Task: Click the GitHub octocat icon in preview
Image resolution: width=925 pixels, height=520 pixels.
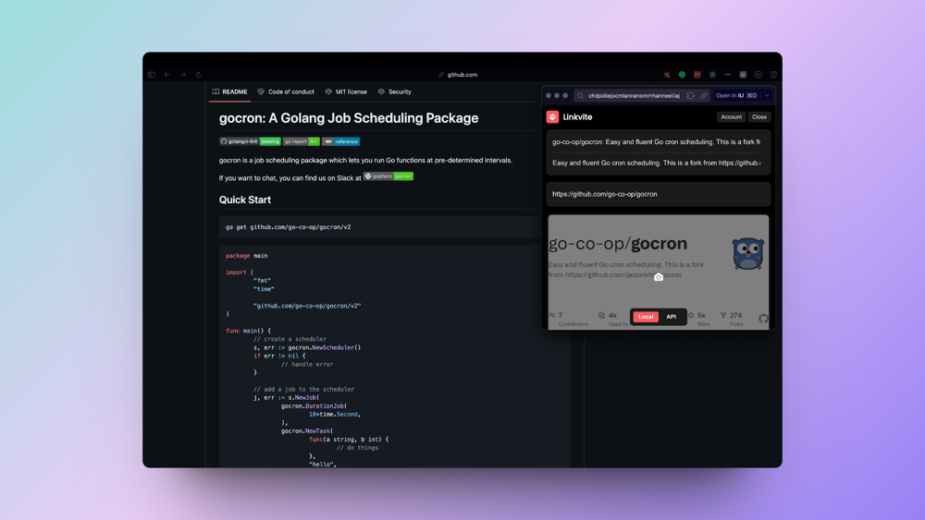Action: click(x=763, y=319)
